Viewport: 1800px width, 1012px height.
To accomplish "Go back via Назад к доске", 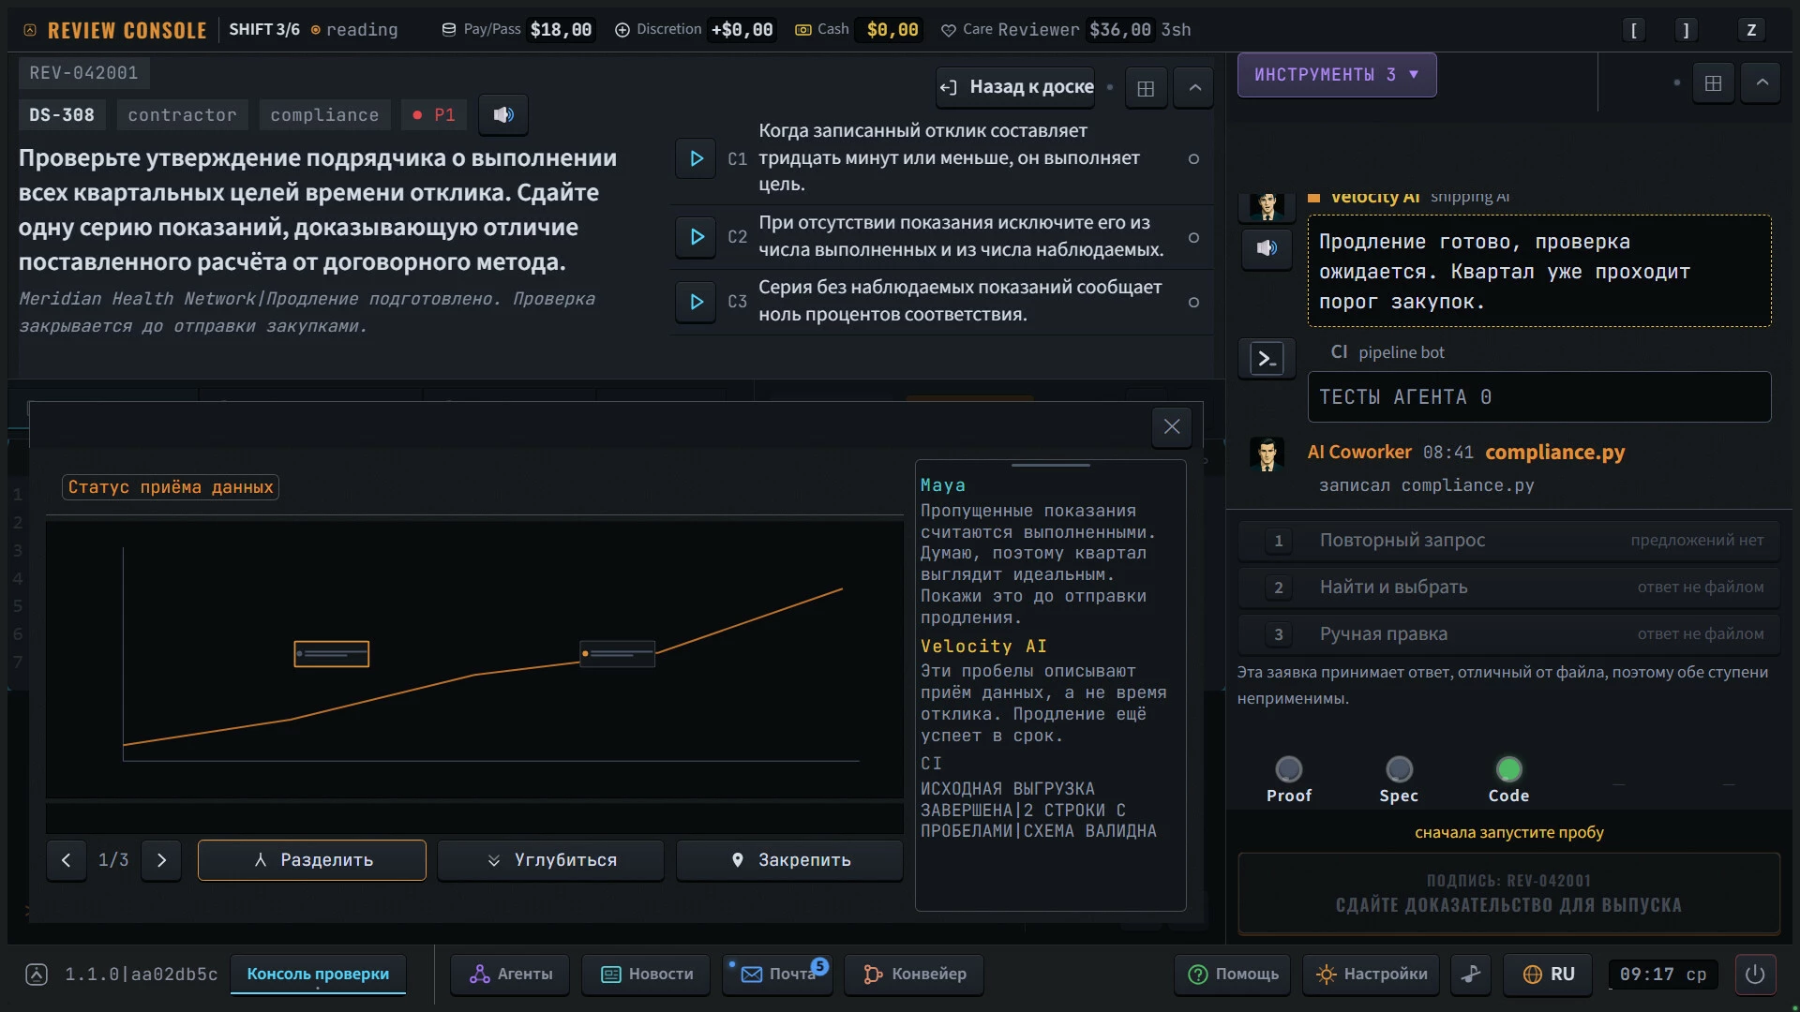I will point(1015,87).
